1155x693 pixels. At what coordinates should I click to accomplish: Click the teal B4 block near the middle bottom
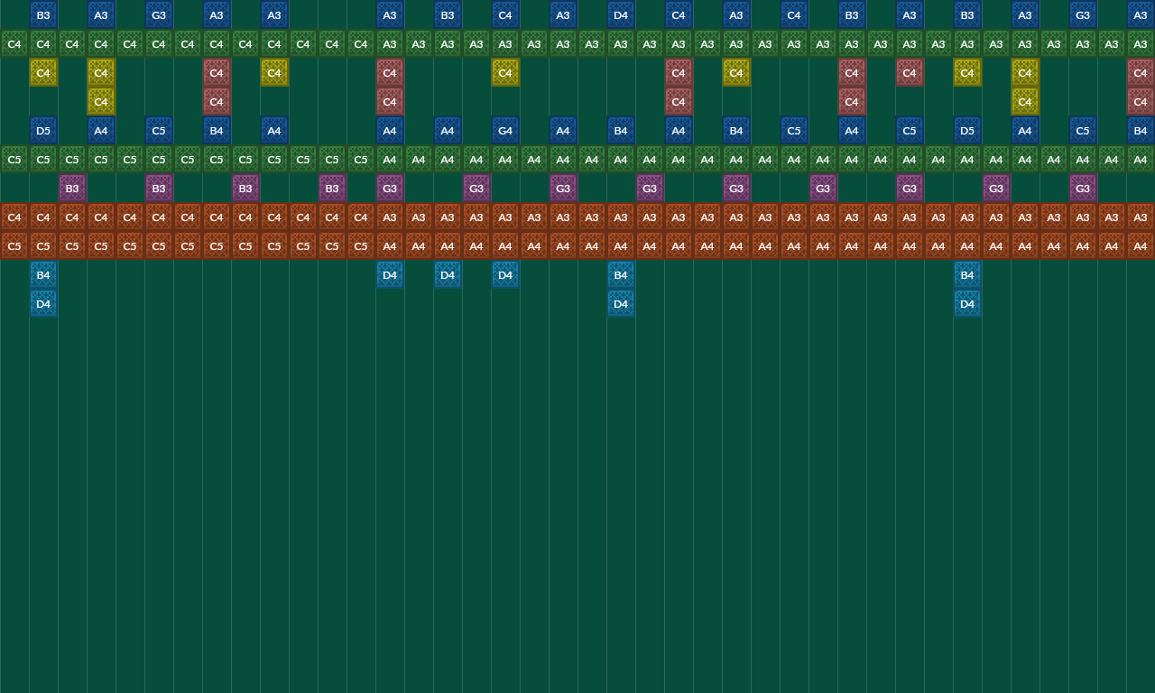point(621,275)
